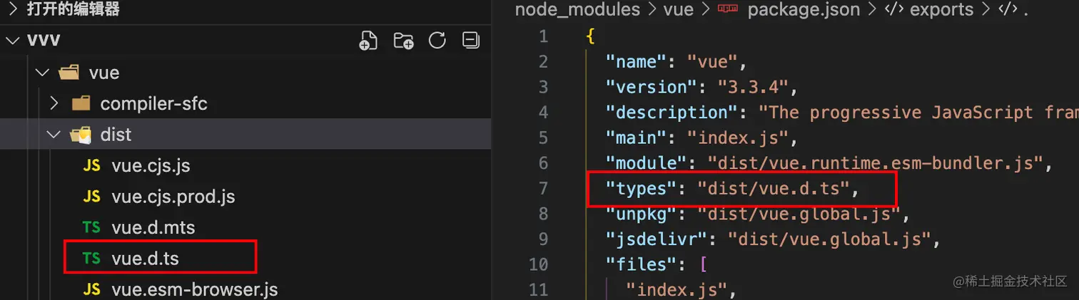The image size is (1079, 300).
Task: Refresh the explorer with refresh icon
Action: (x=437, y=41)
